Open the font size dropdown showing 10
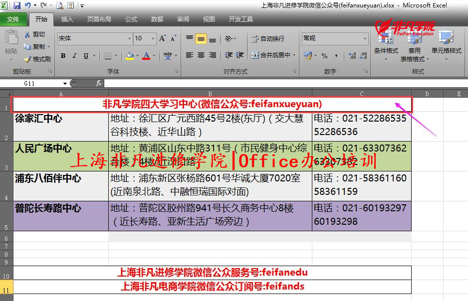468x301 pixels. pyautogui.click(x=153, y=38)
